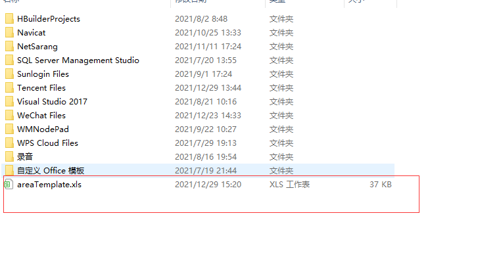
Task: Click the 文件夹 type of the HBuilderProjects row
Action: click(281, 19)
